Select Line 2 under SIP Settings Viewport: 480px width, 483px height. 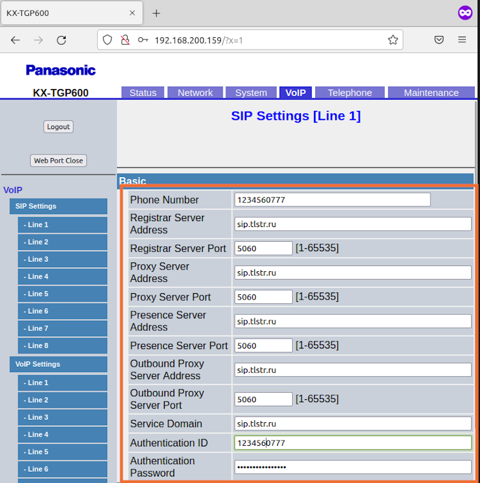pos(62,242)
